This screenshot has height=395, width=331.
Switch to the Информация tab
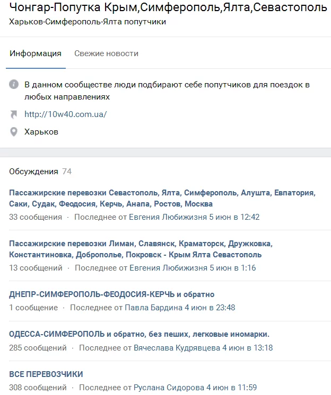tap(35, 53)
